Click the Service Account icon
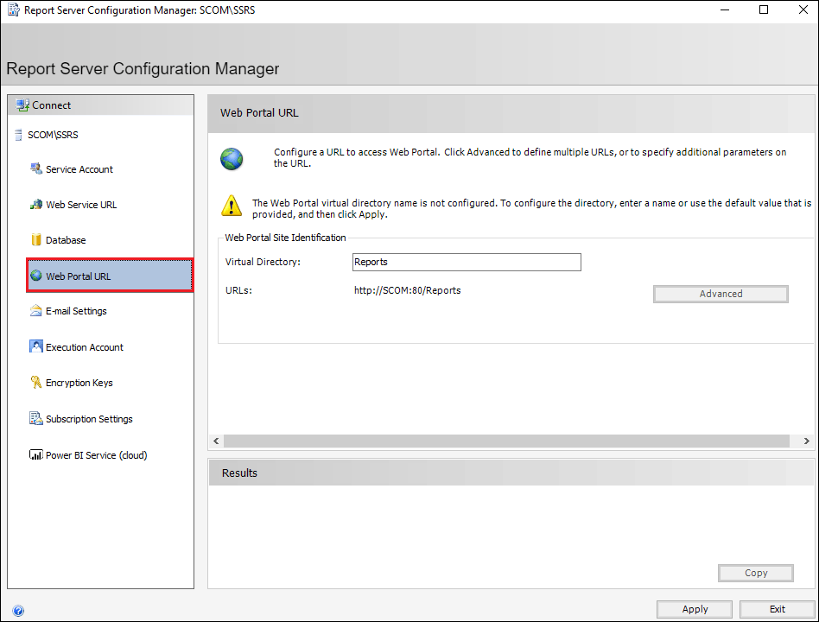Viewport: 819px width, 622px height. [x=36, y=168]
